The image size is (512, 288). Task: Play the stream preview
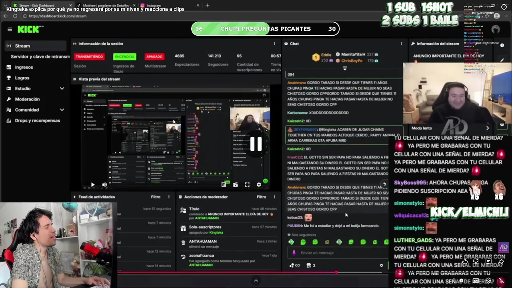[x=93, y=185]
